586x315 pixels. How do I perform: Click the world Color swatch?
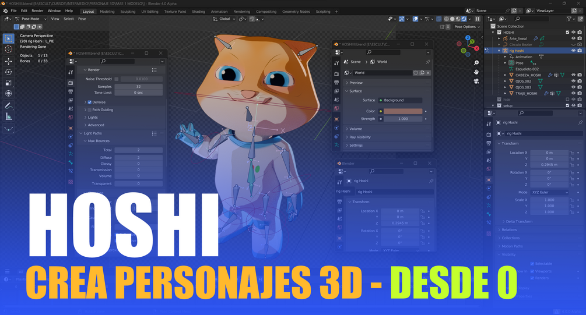pyautogui.click(x=403, y=111)
